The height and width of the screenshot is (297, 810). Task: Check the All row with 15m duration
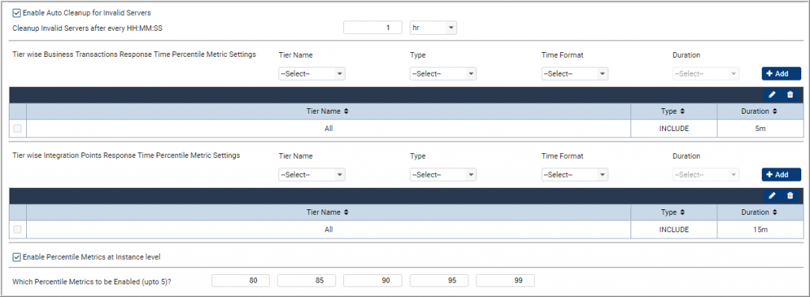click(17, 229)
